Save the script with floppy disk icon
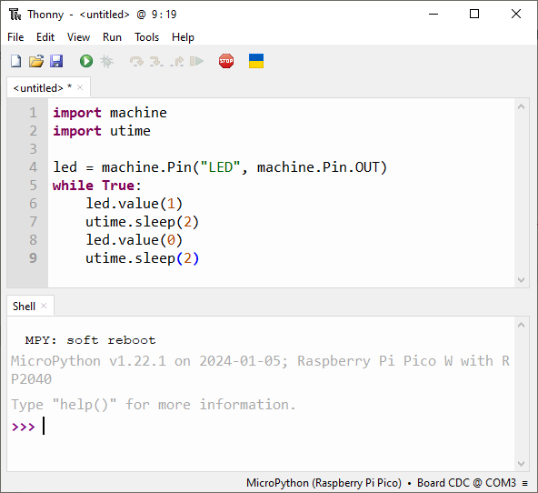538x493 pixels. pyautogui.click(x=56, y=61)
